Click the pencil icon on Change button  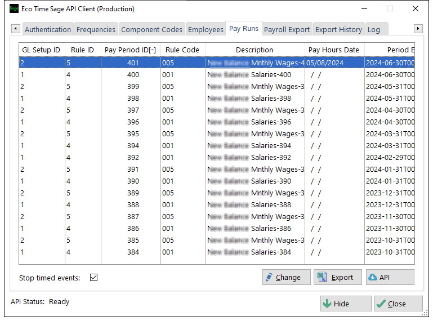click(269, 277)
